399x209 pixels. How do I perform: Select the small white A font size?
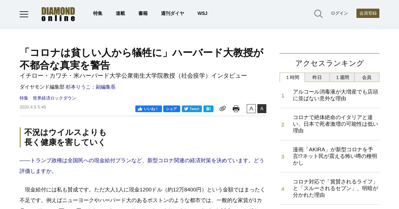pyautogui.click(x=251, y=108)
